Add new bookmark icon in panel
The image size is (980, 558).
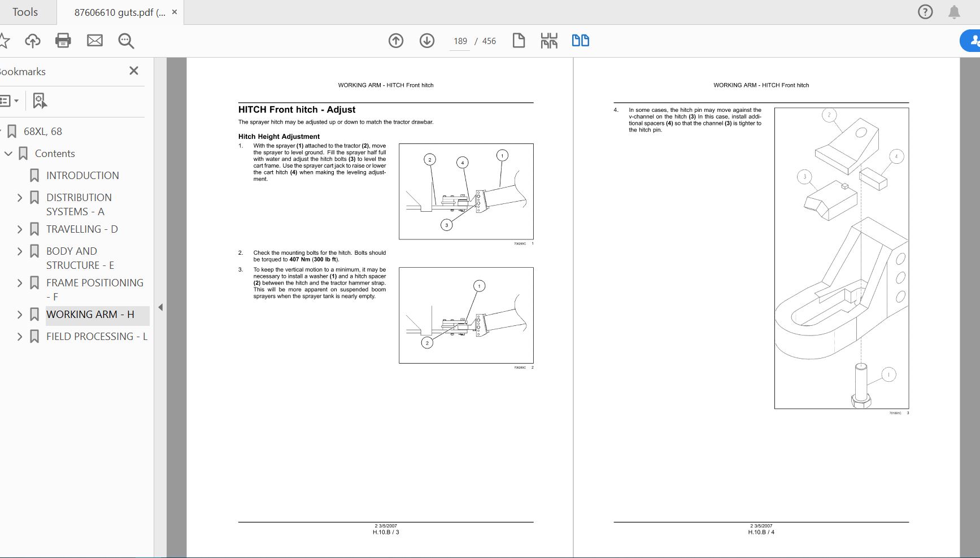click(39, 101)
